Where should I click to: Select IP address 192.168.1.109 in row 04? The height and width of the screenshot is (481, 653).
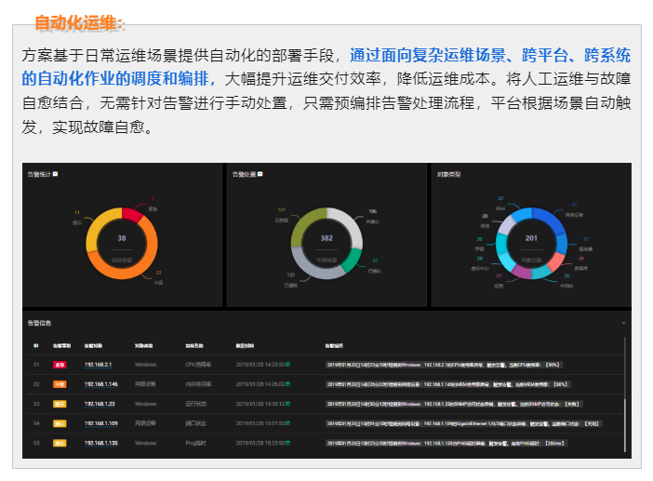coord(100,423)
